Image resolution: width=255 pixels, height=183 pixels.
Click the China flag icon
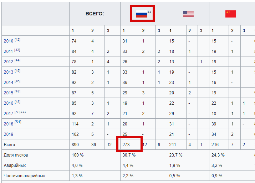231,14
